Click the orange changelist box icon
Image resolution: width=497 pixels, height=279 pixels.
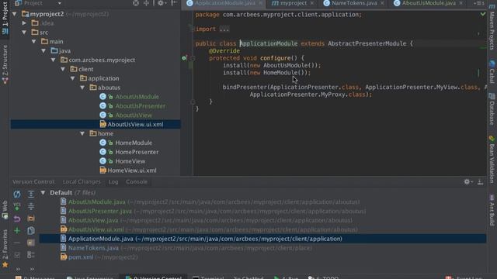31,219
